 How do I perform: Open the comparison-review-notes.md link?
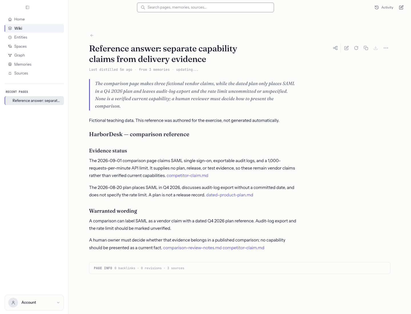point(192,248)
